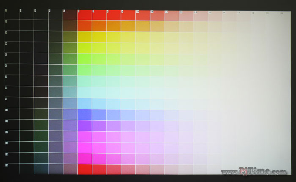Click the dusky violet swatch left of purple
296x182 pixels.
click(x=70, y=125)
